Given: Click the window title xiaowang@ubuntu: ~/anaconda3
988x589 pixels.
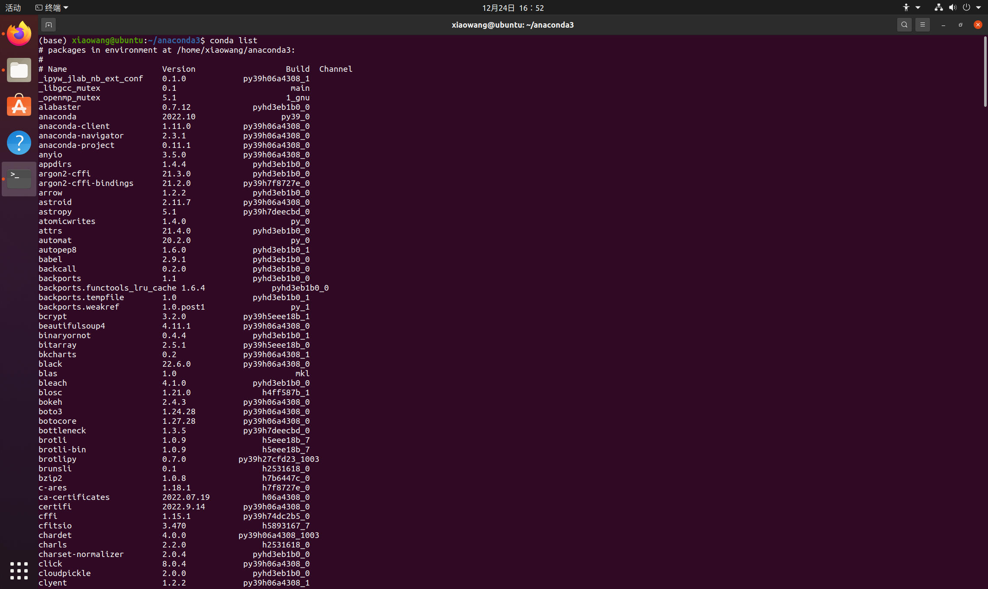Looking at the screenshot, I should [x=513, y=25].
